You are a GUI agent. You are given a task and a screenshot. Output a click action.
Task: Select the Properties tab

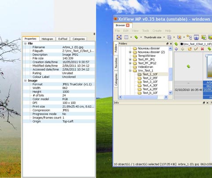(30, 39)
